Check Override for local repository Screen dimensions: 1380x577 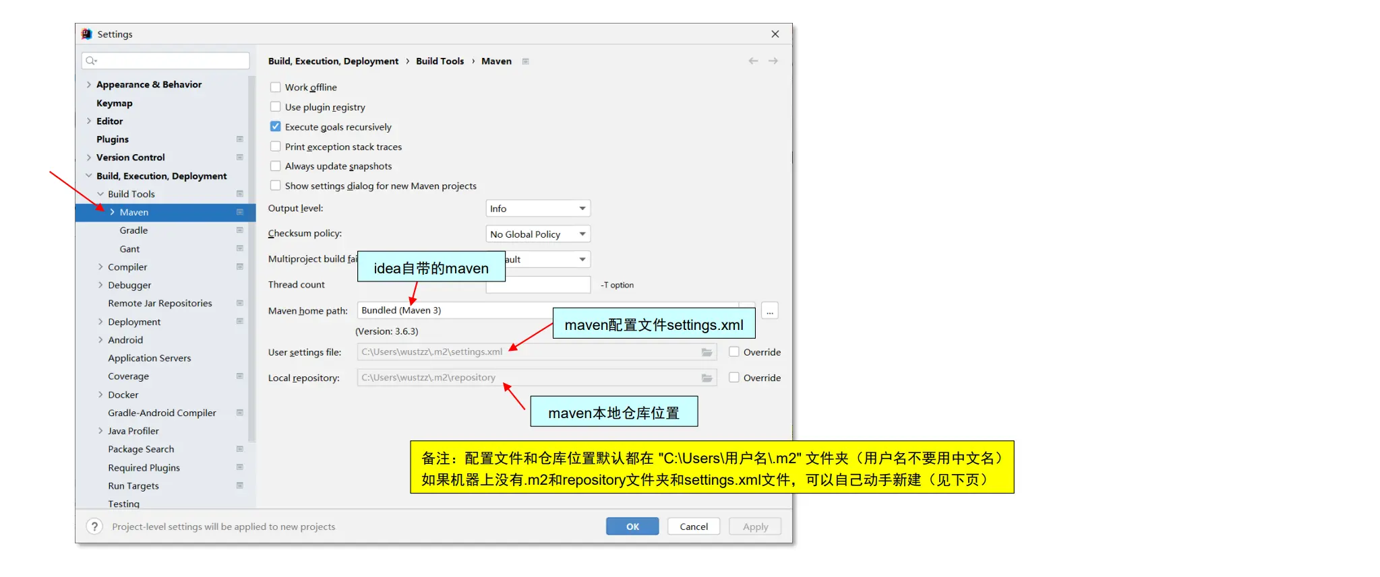[734, 377]
